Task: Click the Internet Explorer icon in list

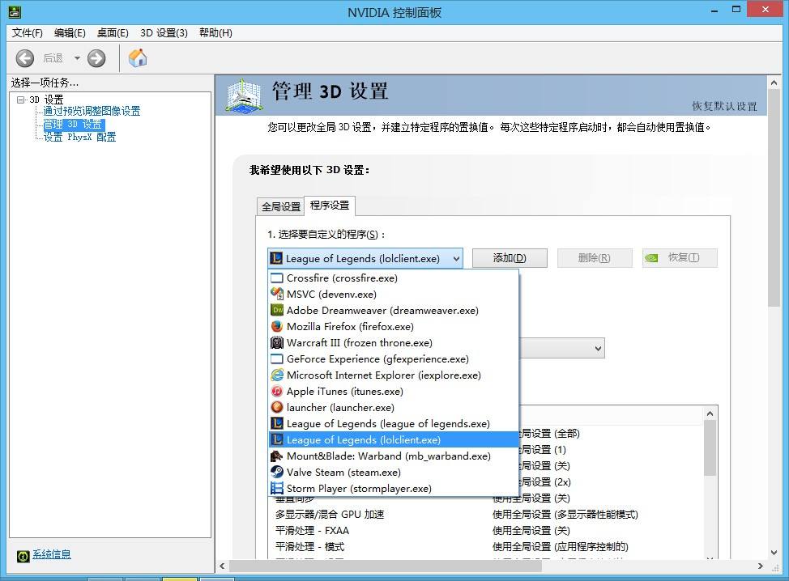Action: (x=277, y=375)
